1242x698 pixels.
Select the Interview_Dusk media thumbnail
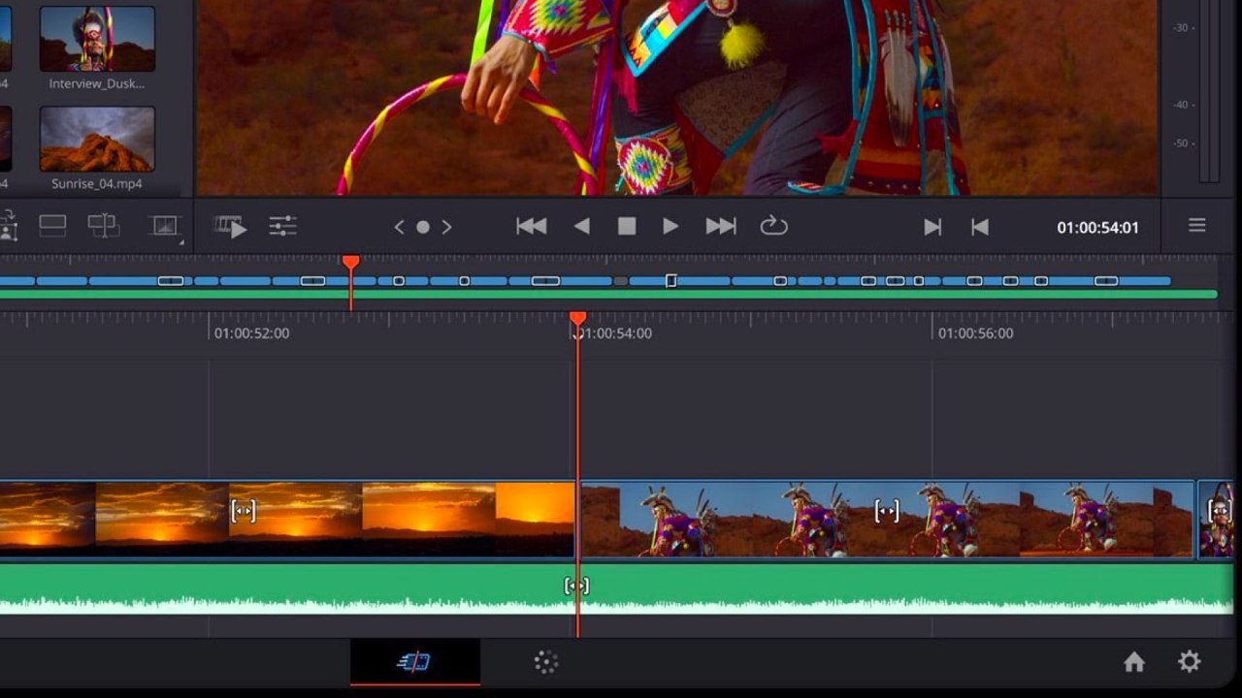point(97,39)
